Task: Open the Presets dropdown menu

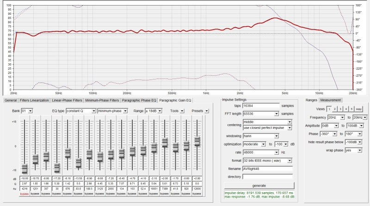Action: point(207,111)
